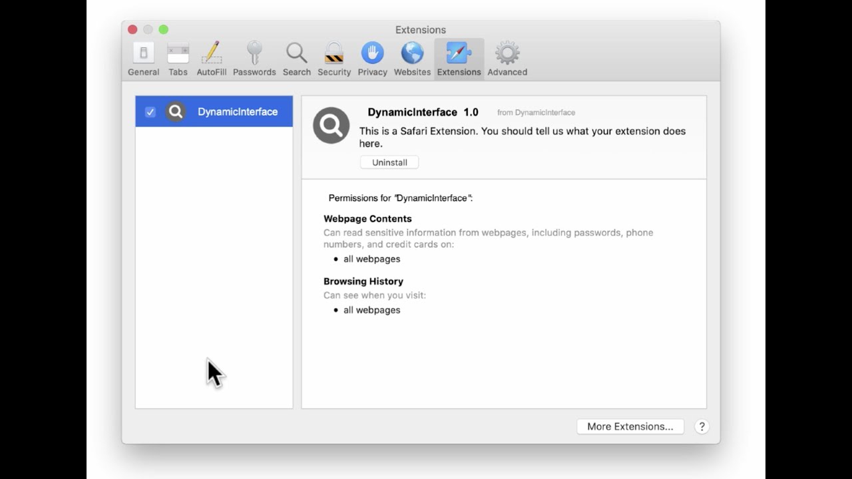Open the Search magnifier pane
The image size is (852, 479).
tap(296, 60)
